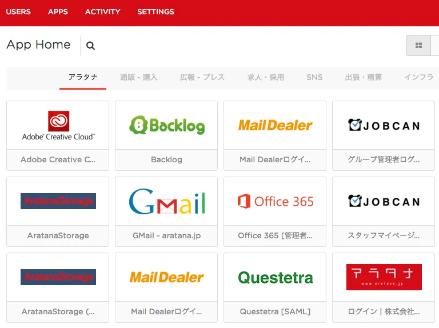Screen dimensions: 439x328
Task: Switch to grid view layout
Action: [418, 46]
